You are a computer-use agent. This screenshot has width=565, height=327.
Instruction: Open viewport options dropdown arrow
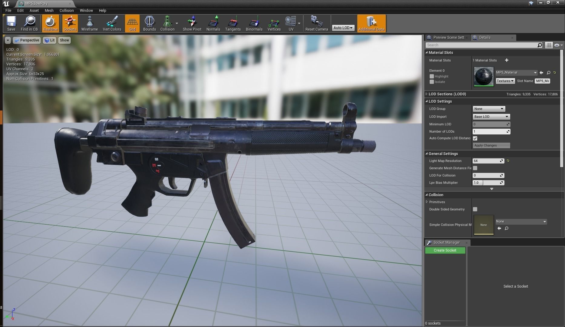click(x=8, y=40)
